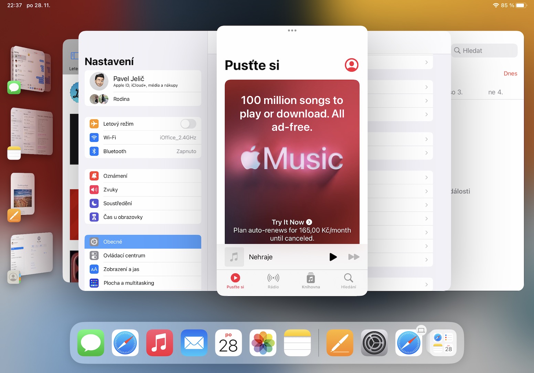Open Mail from the dock
The width and height of the screenshot is (534, 373).
pyautogui.click(x=194, y=343)
